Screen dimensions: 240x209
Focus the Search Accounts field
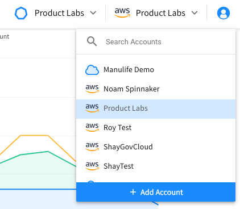[x=156, y=41]
